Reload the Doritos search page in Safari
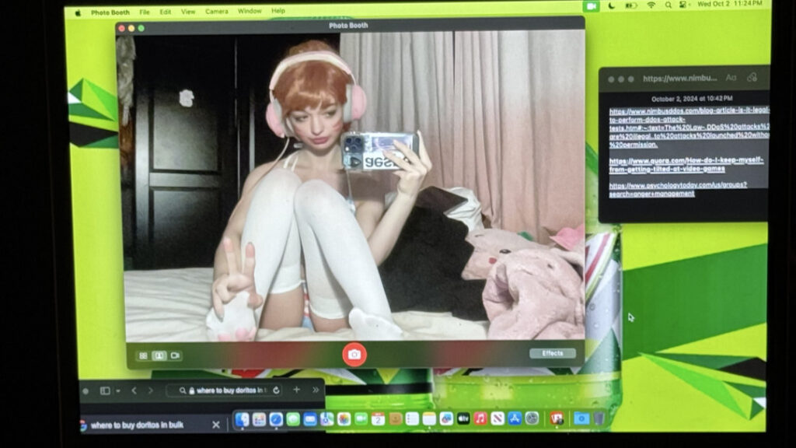 click(x=277, y=390)
